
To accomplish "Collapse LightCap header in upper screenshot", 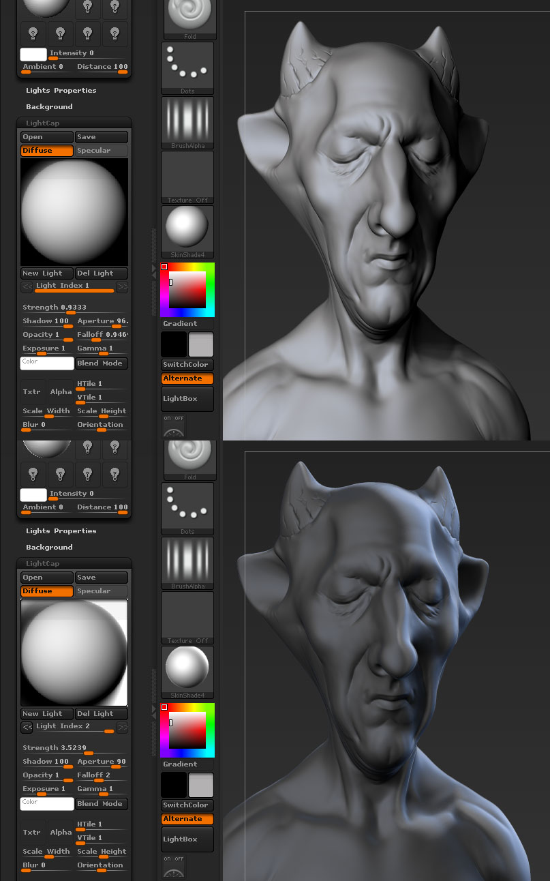I will 74,123.
